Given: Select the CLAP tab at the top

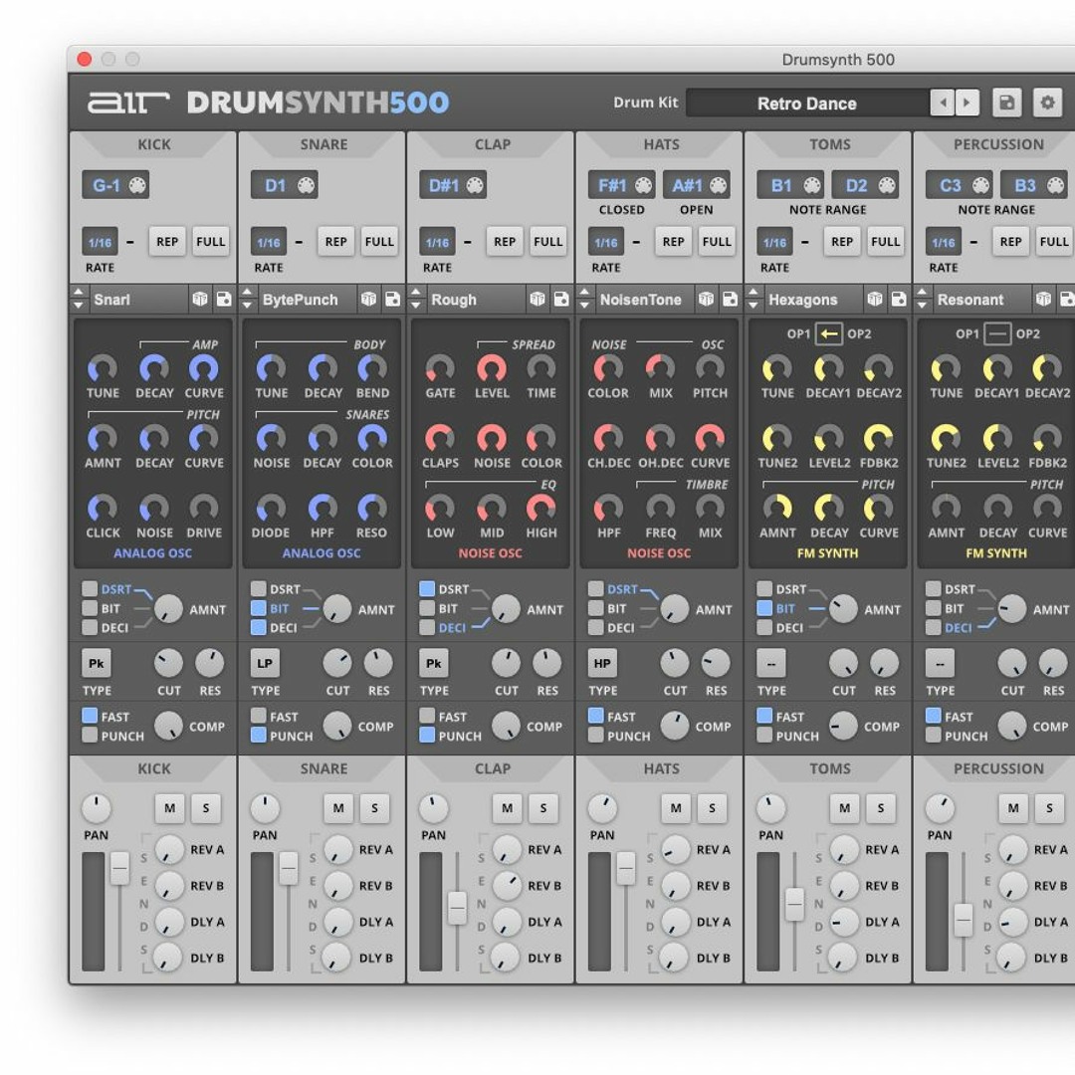Looking at the screenshot, I should pos(493,144).
